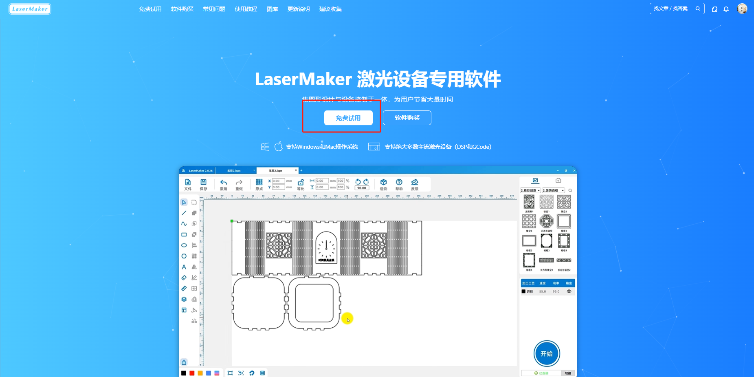Select the ruler measure tool
Viewport: 754px width, 377px height.
(x=184, y=288)
